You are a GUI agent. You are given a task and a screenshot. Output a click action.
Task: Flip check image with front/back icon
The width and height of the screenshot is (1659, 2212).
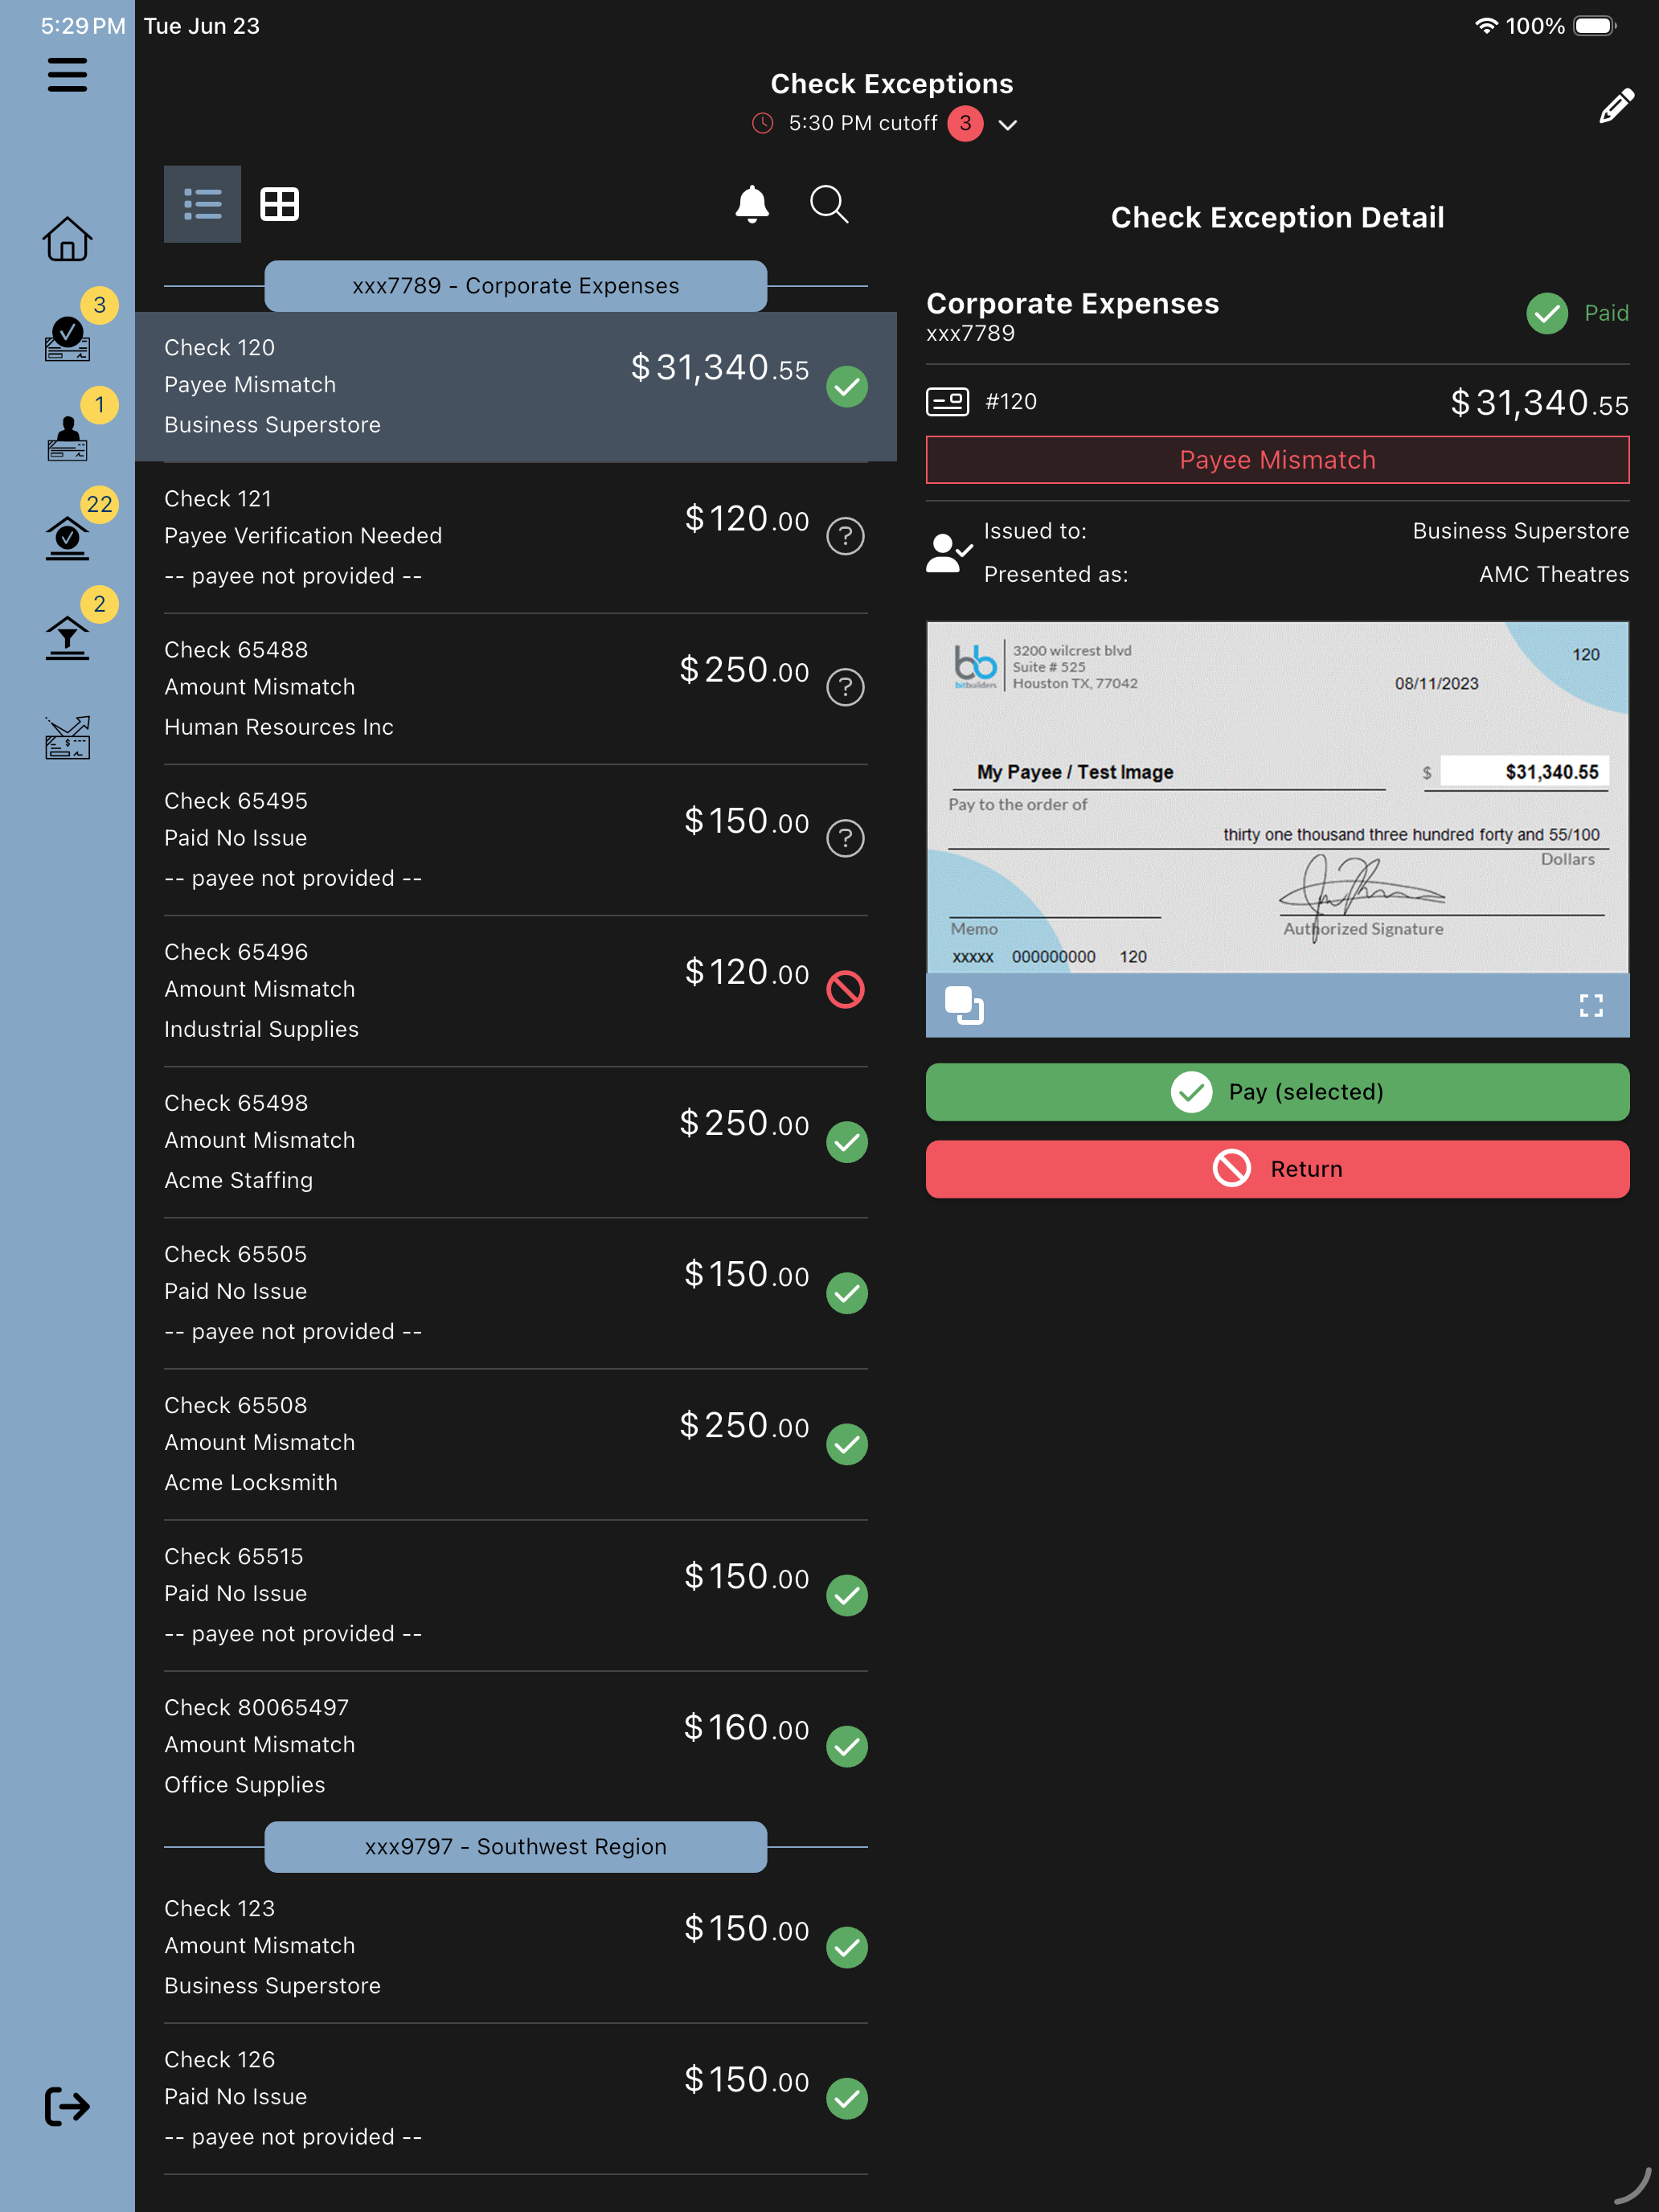pos(964,1005)
